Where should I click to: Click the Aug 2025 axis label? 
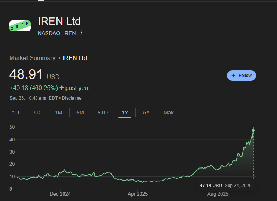(x=218, y=194)
